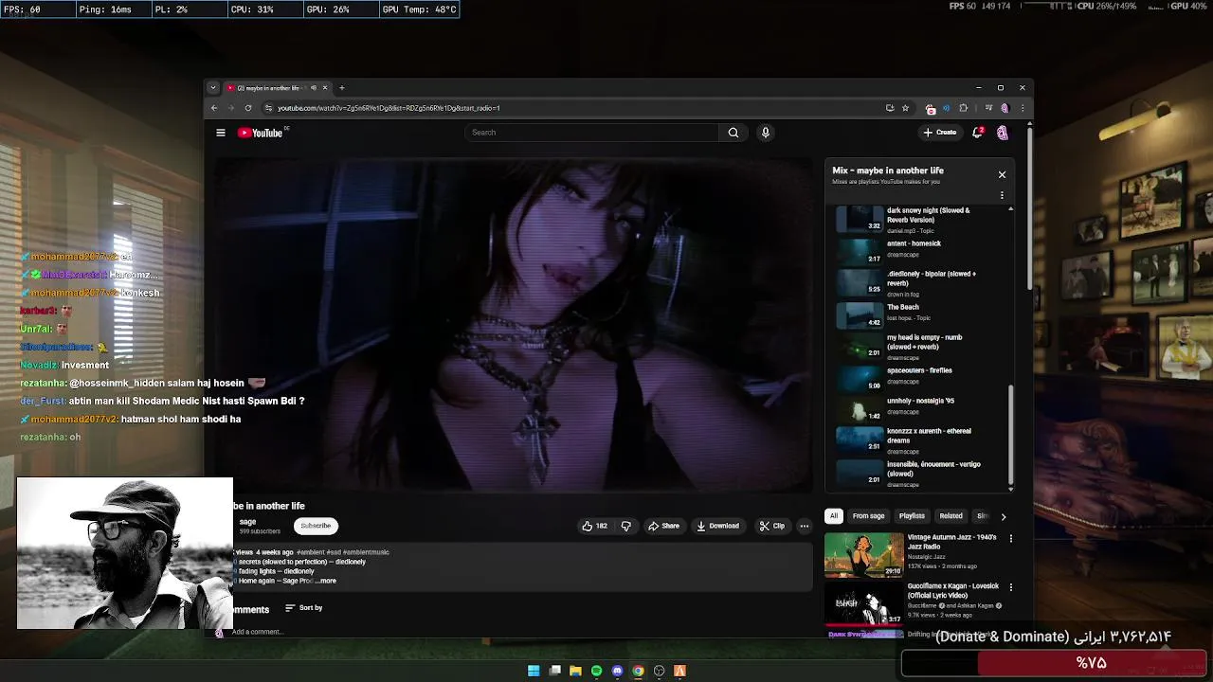1213x682 pixels.
Task: Open a new browser tab
Action: pos(342,88)
